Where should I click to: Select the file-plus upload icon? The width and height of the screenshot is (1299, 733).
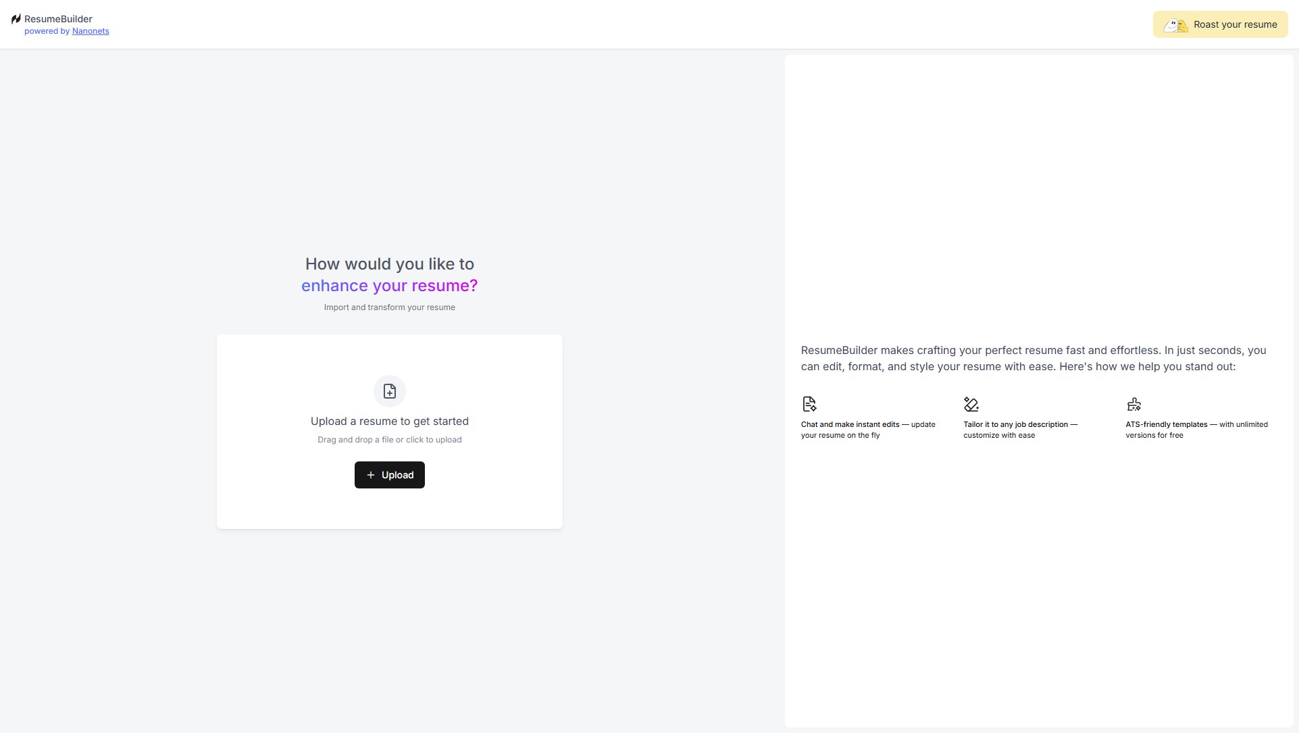coord(389,390)
